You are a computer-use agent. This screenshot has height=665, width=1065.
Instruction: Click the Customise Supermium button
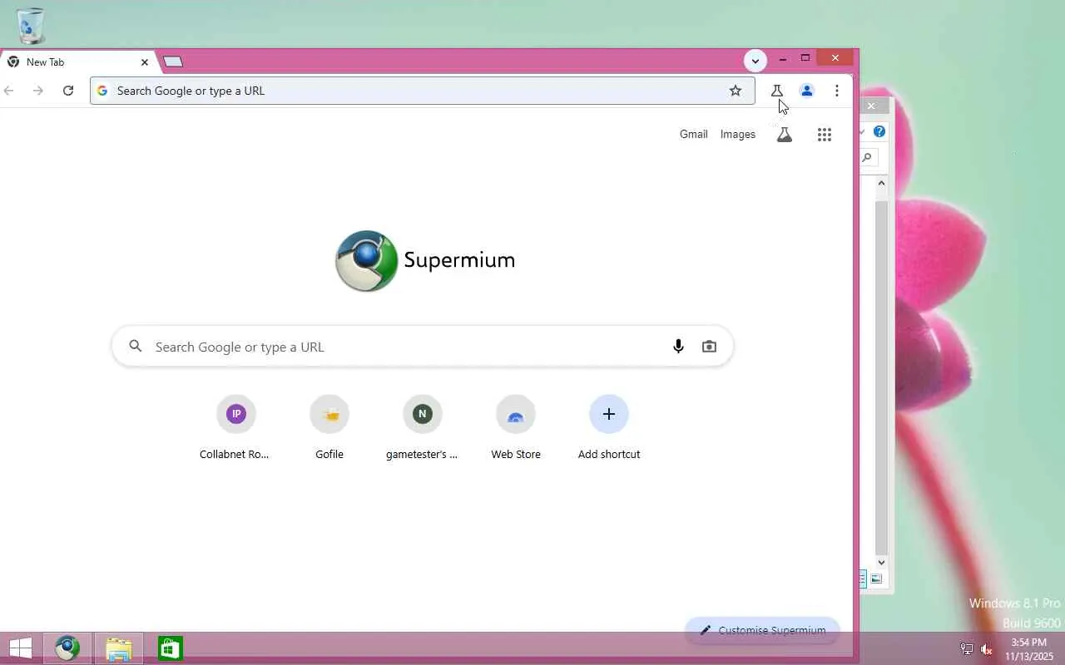click(762, 630)
